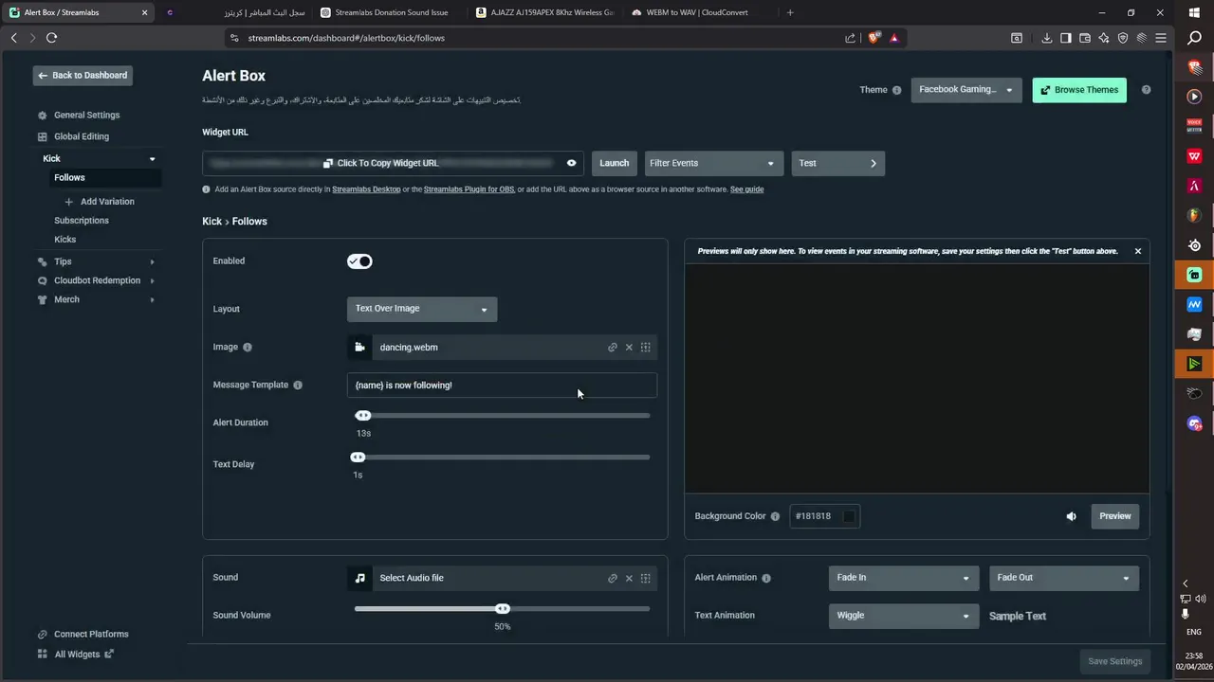The height and width of the screenshot is (682, 1214).
Task: Open Global Editing in the sidebar
Action: point(82,136)
